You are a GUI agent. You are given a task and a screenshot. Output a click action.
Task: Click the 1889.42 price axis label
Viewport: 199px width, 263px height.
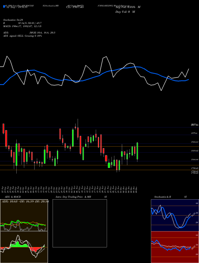click(195, 151)
